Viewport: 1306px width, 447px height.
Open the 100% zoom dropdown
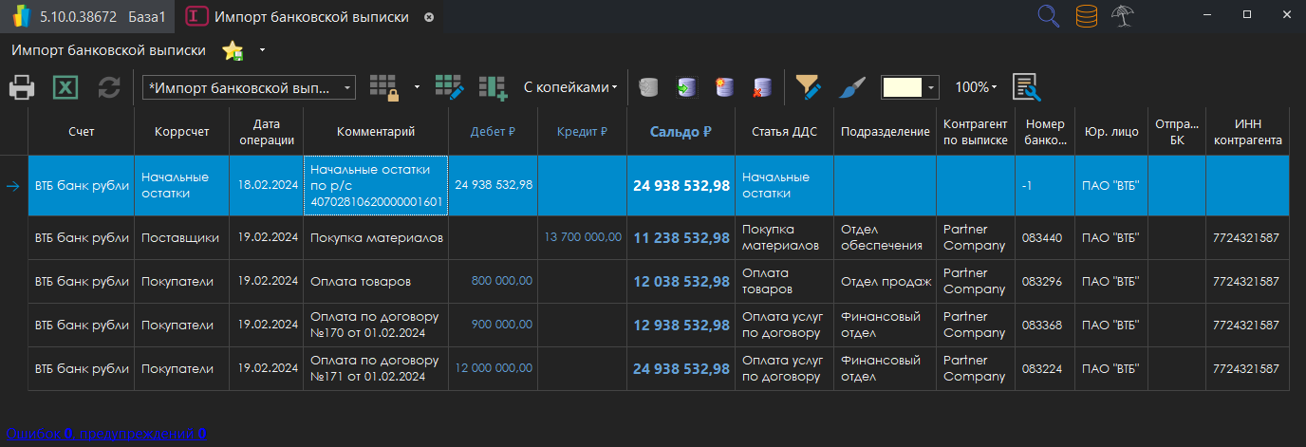(x=976, y=87)
